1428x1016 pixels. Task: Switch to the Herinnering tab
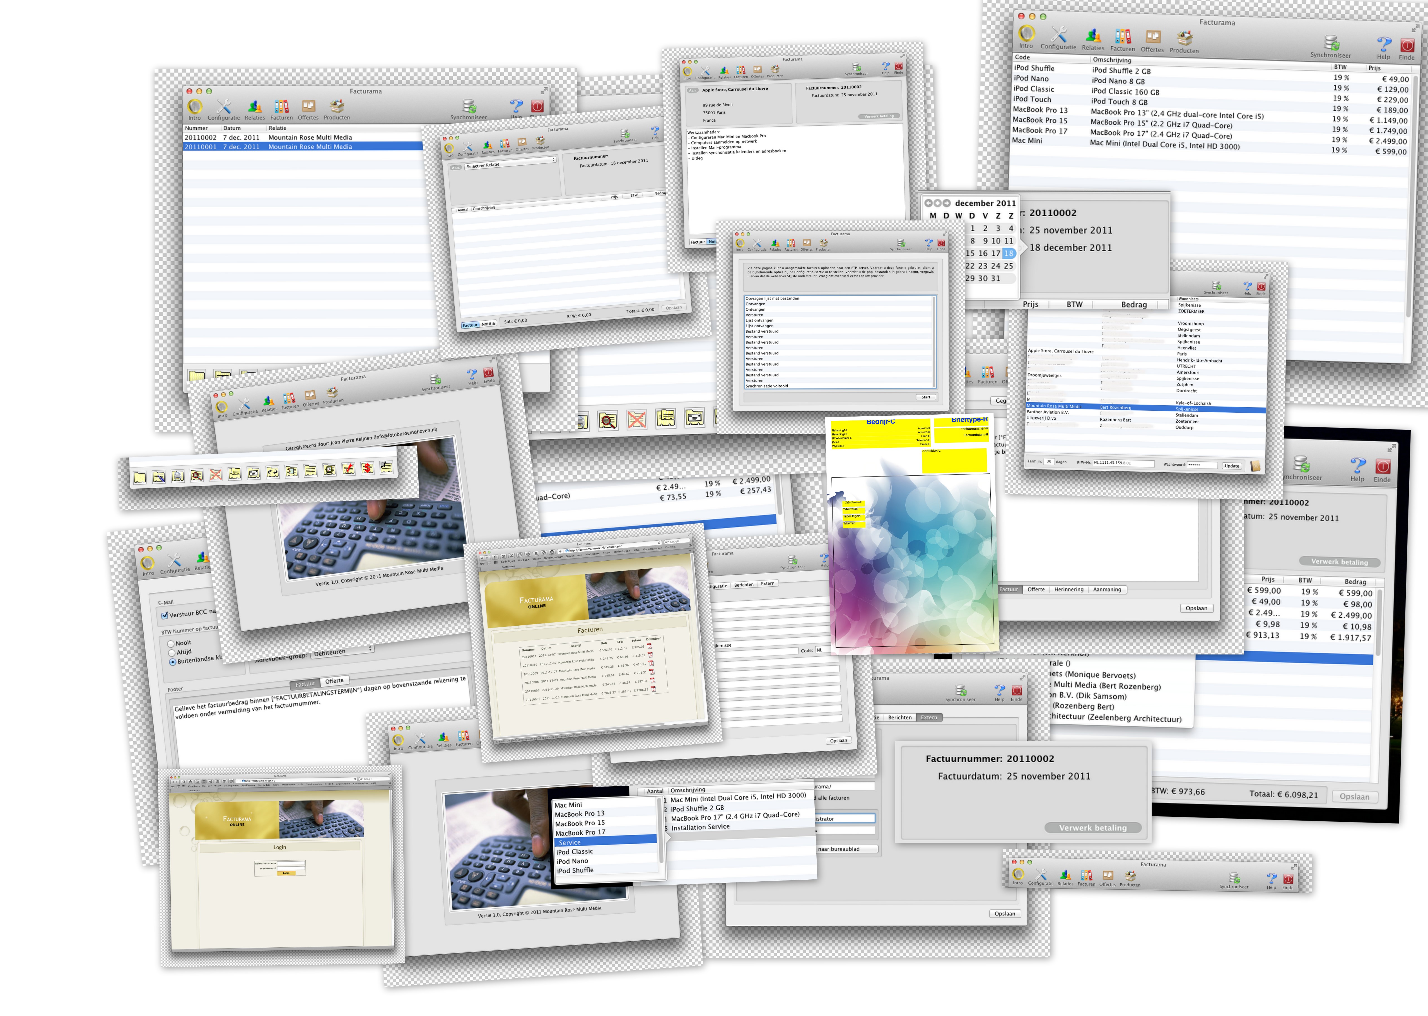tap(1068, 589)
